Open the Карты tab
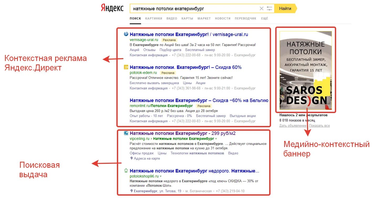374x198 pixels. coord(187,18)
